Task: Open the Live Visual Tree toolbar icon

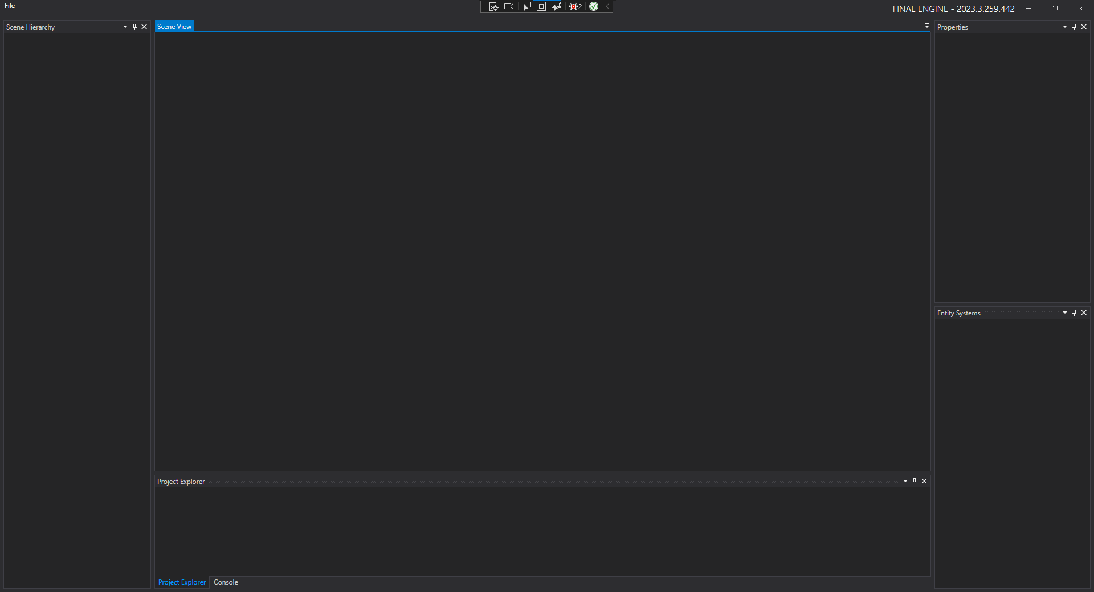Action: click(x=493, y=6)
